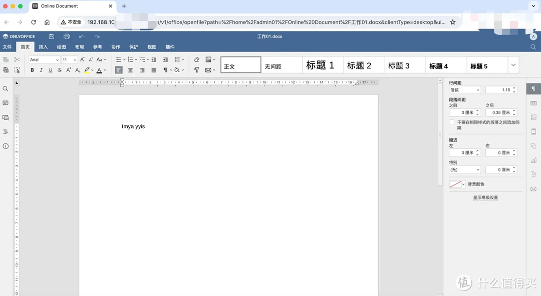Switch to the 插入 tab
The image size is (541, 296).
[43, 47]
